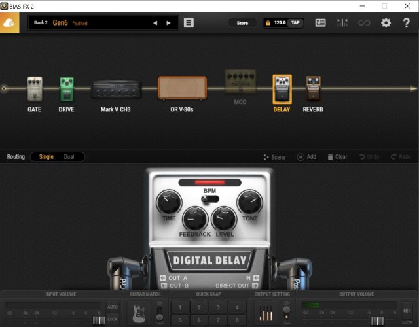Open the preset list menu icon
This screenshot has height=327, width=419.
[x=189, y=23]
